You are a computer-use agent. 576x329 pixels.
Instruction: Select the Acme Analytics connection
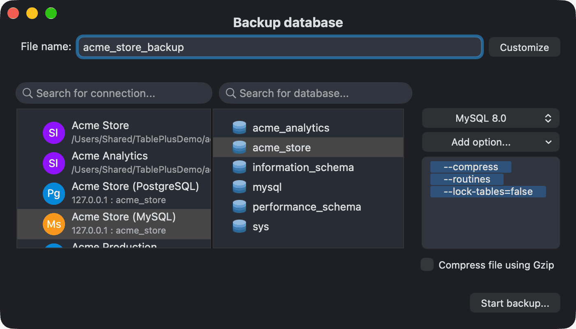tap(114, 163)
